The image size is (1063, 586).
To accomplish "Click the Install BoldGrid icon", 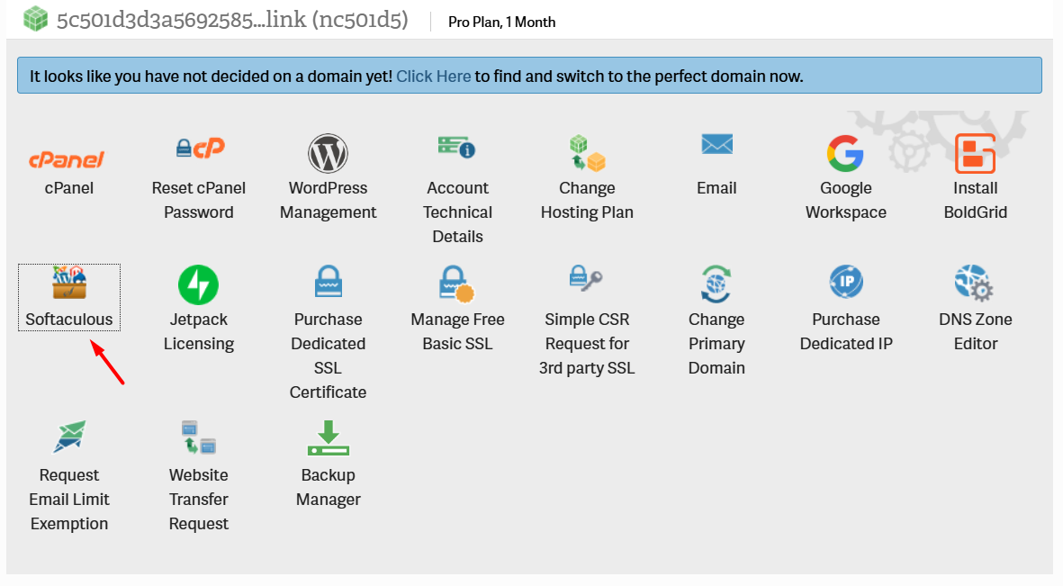I will click(x=975, y=153).
